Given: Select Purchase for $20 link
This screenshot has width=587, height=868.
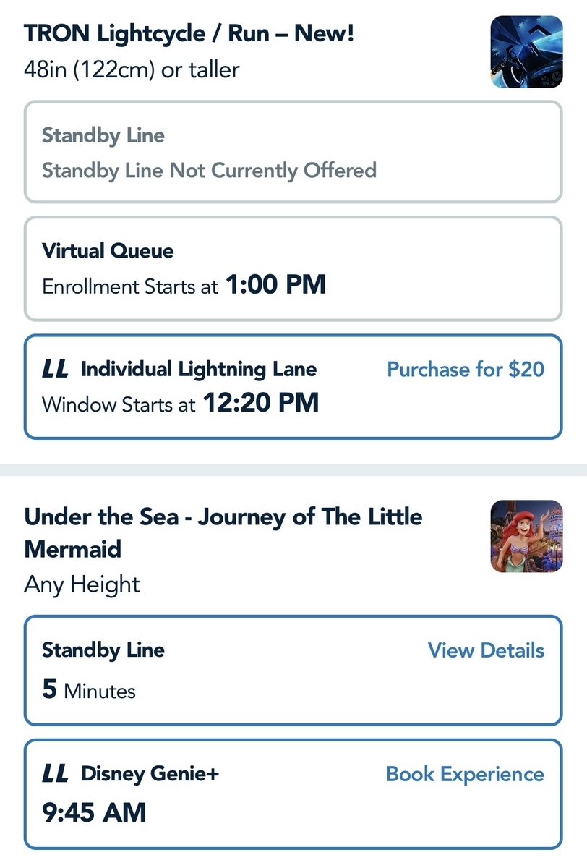Looking at the screenshot, I should (x=466, y=370).
